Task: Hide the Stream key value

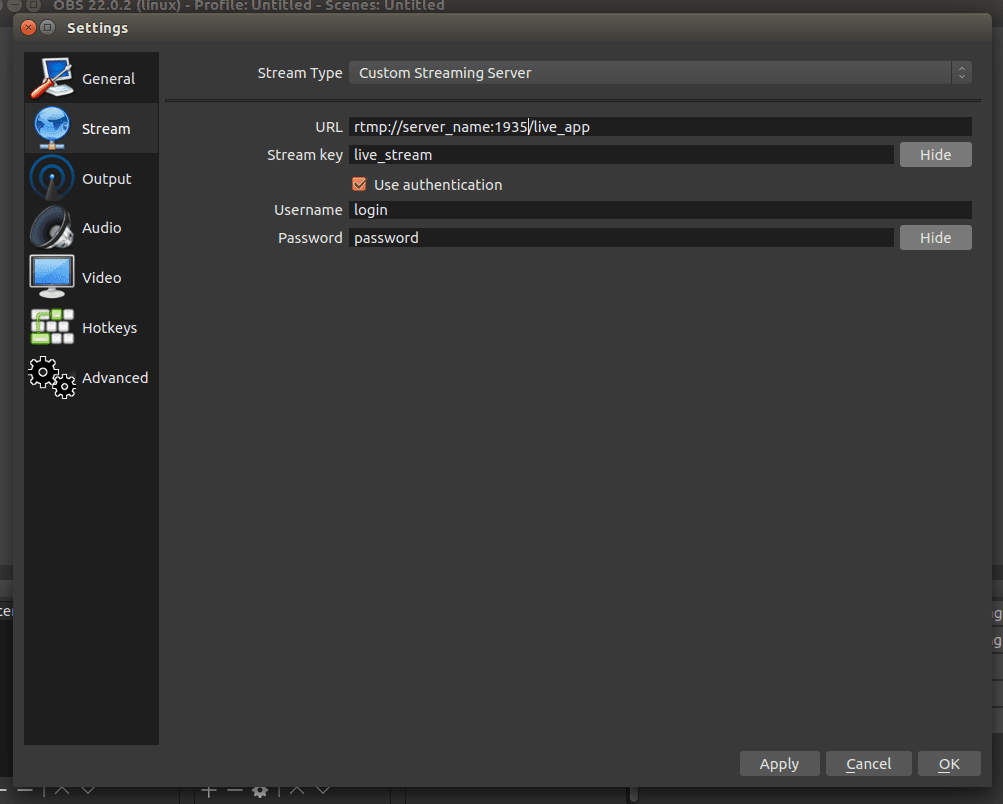Action: 935,155
